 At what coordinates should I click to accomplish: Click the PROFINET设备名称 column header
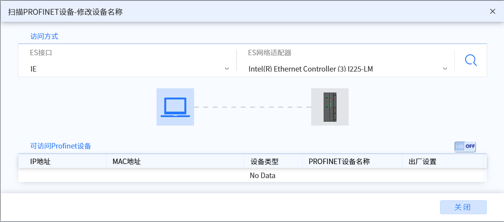click(339, 162)
